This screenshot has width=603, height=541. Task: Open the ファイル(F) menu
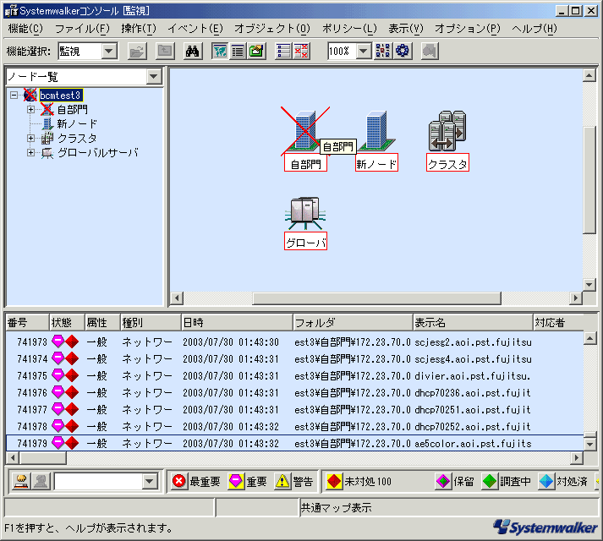pyautogui.click(x=82, y=29)
